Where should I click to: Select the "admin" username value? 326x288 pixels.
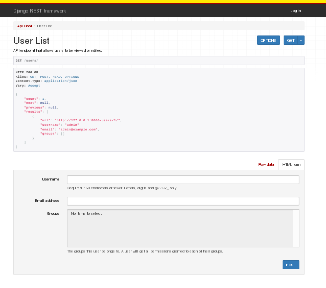point(73,125)
